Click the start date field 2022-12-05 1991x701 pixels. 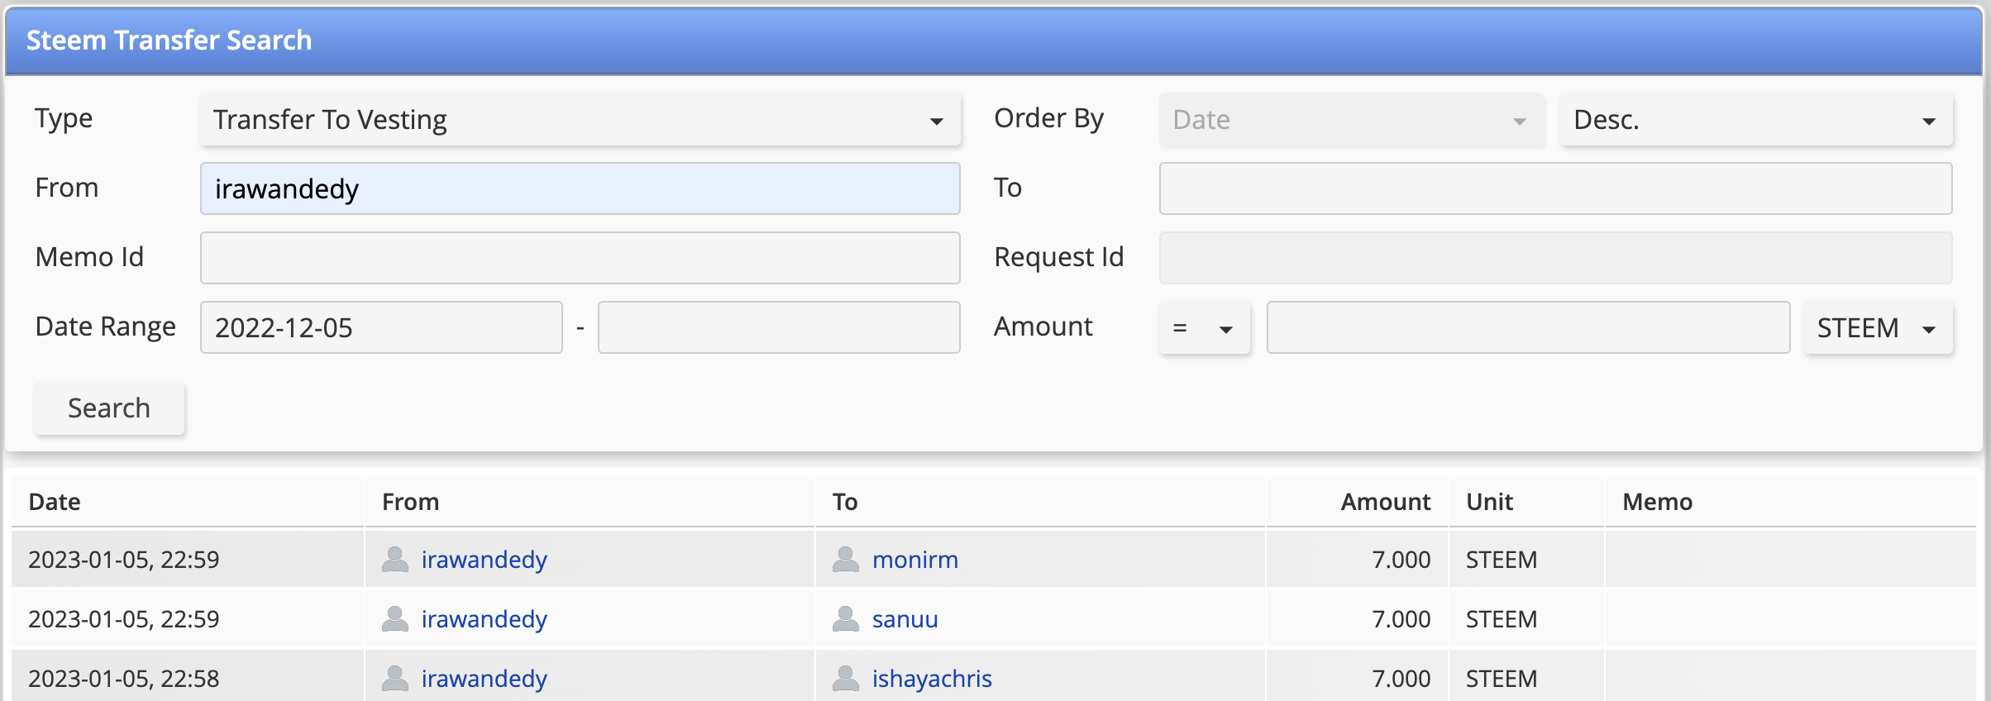click(381, 327)
